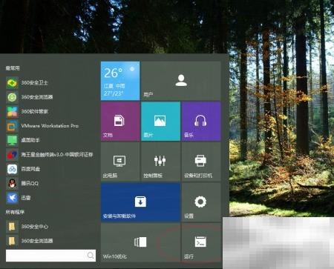Open the 安装与卸载软件 tile

pyautogui.click(x=140, y=202)
